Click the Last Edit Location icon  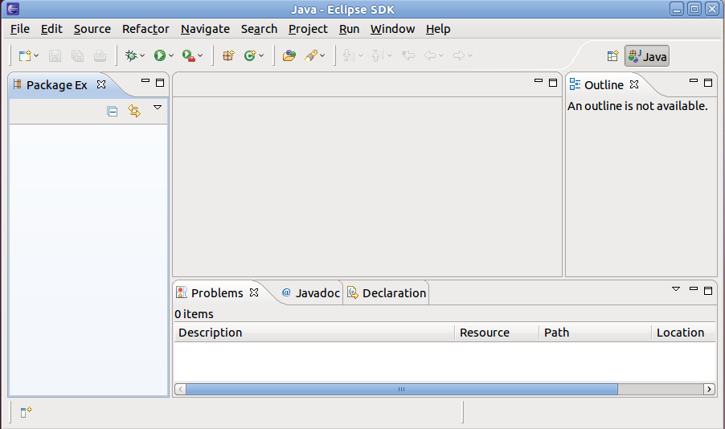click(x=408, y=56)
